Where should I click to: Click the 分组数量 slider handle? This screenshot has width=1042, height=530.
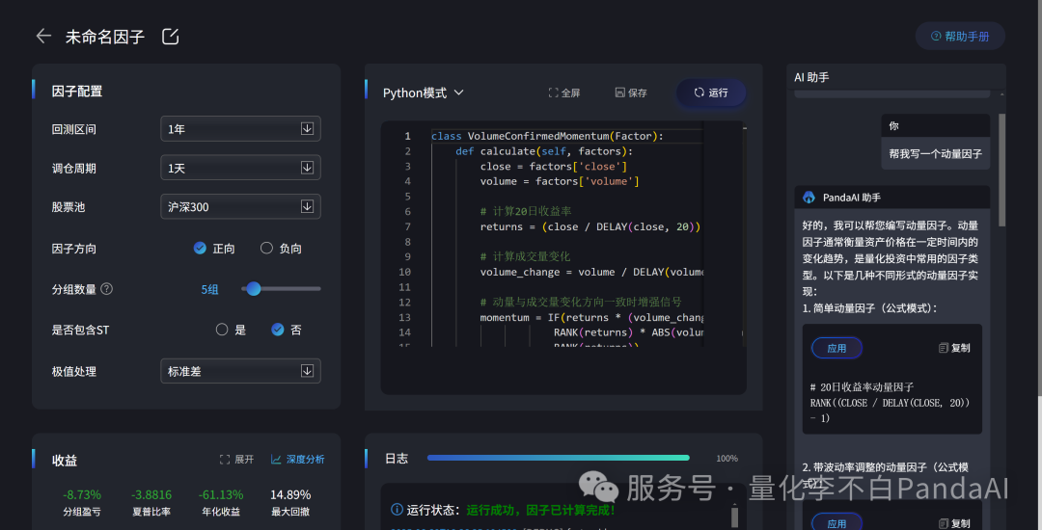[x=253, y=288]
